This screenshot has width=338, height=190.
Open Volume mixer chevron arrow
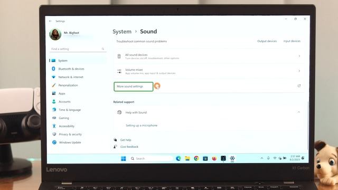click(299, 71)
